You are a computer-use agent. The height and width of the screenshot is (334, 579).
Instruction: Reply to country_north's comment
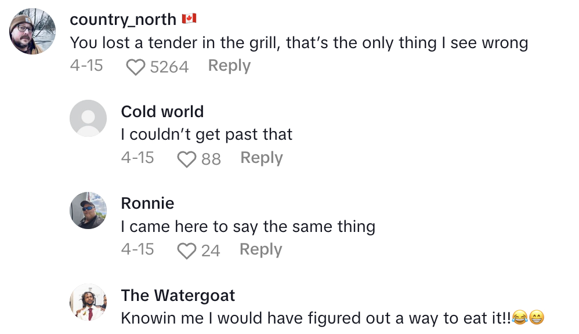point(229,66)
